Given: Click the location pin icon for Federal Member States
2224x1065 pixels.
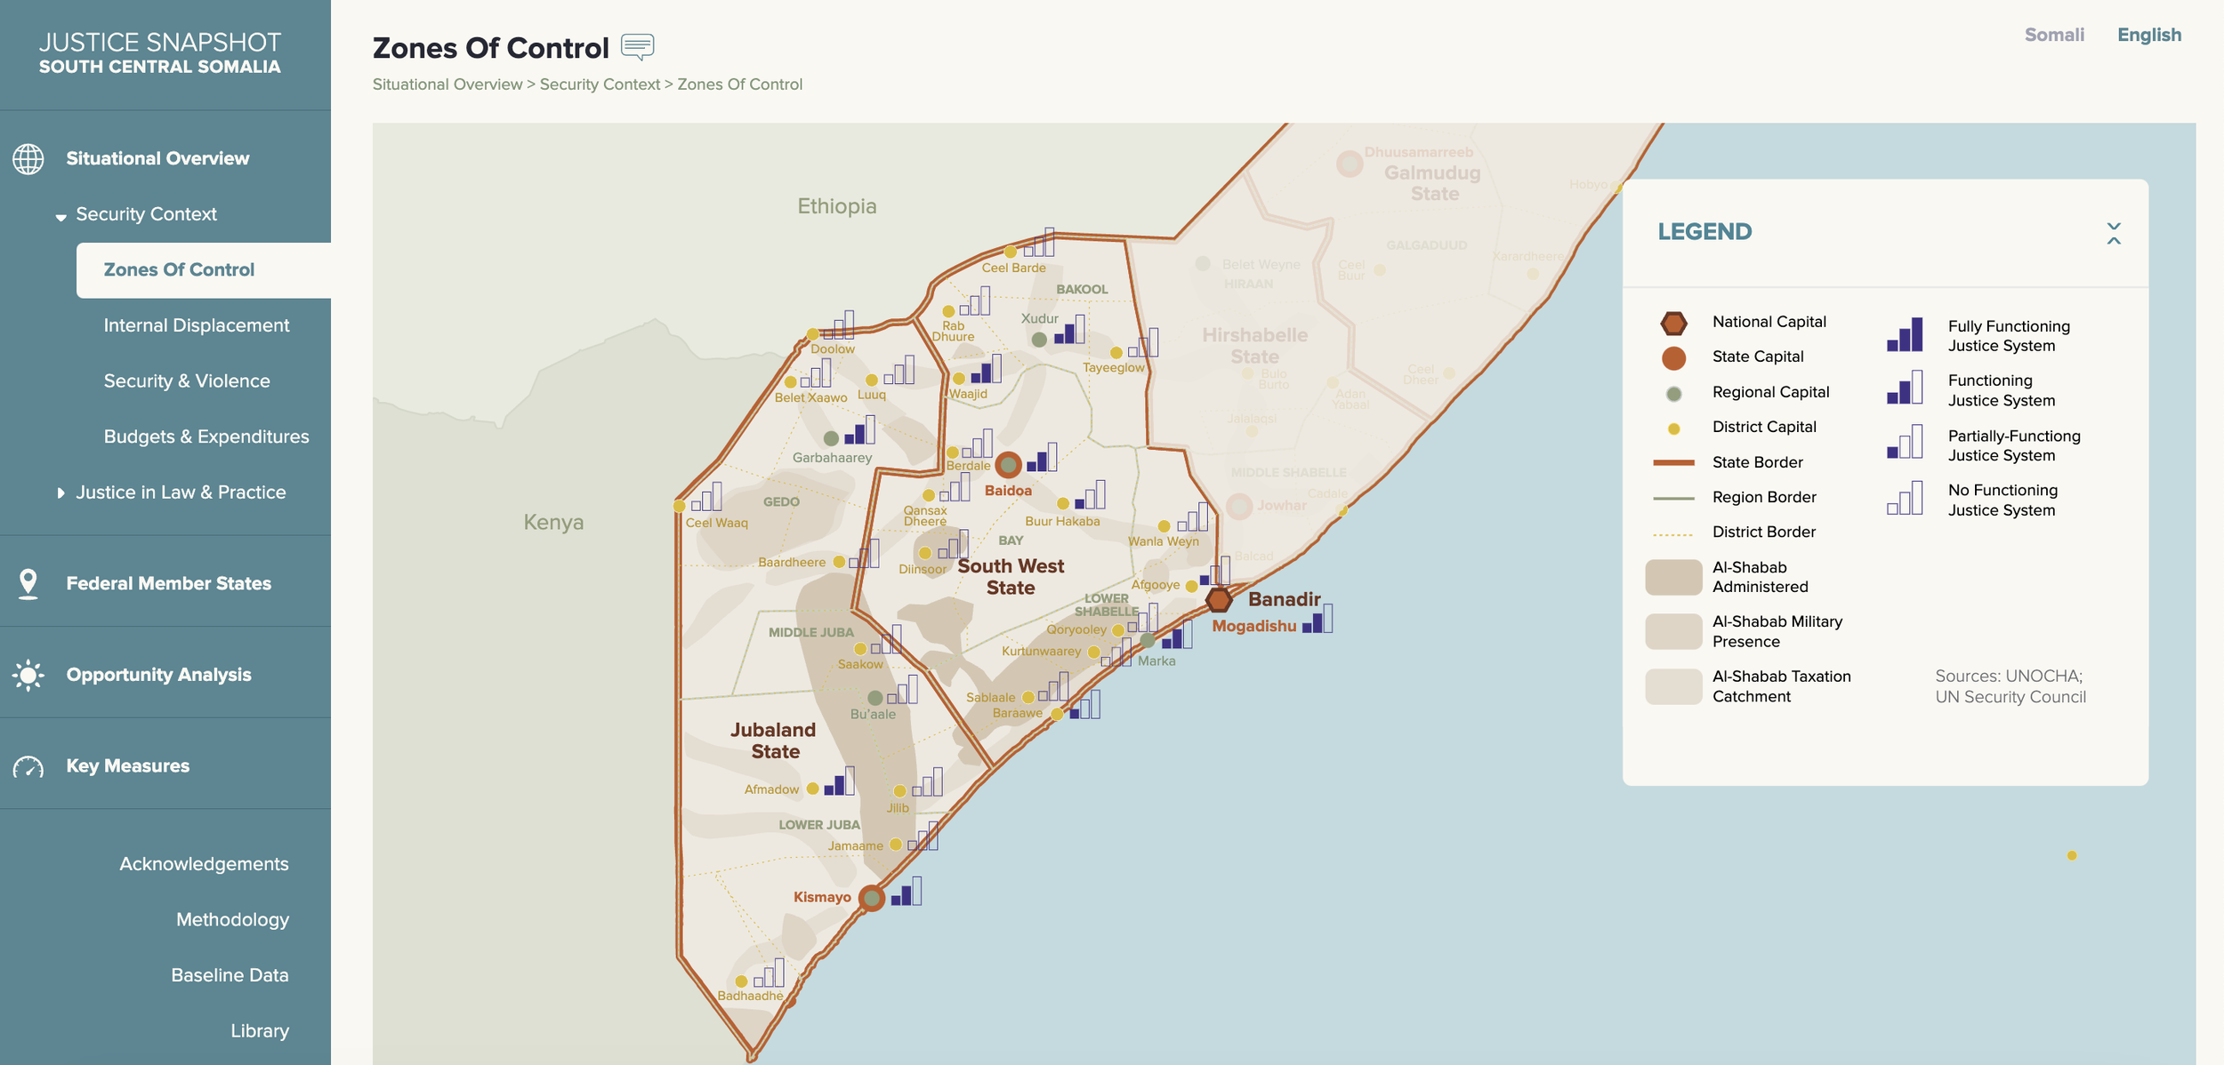Looking at the screenshot, I should click(28, 584).
